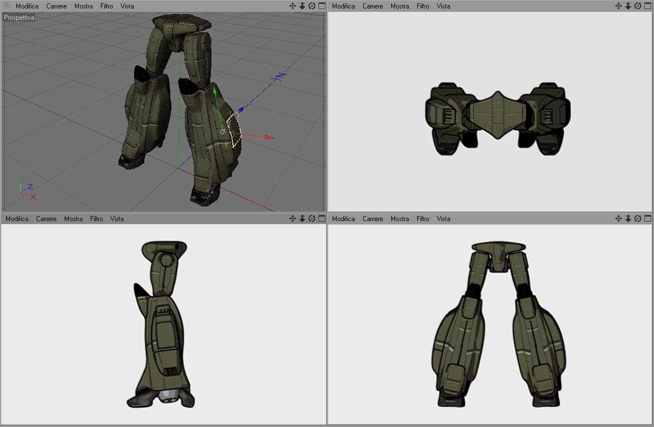Image resolution: width=654 pixels, height=427 pixels.
Task: Click the green Y-axis arrow handle
Action: coord(215,91)
